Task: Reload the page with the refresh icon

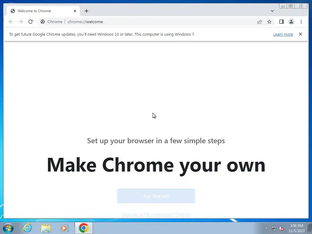Action: click(30, 22)
